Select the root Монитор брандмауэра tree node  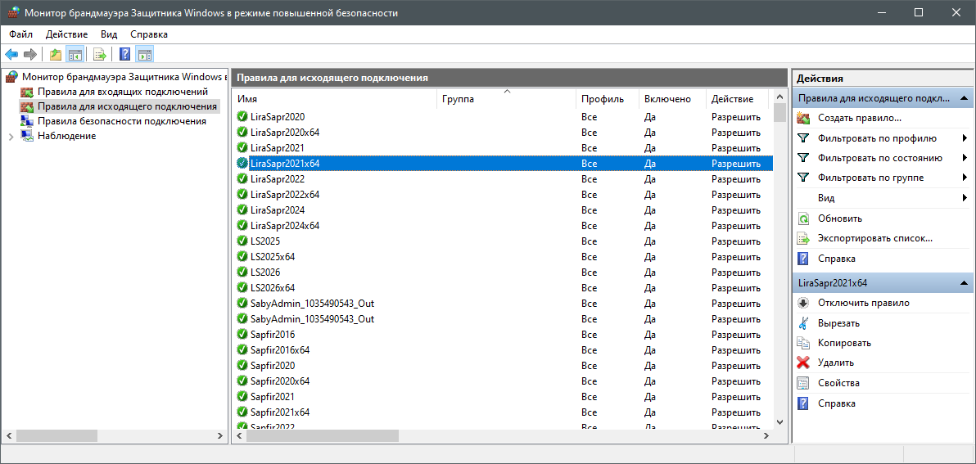coord(124,77)
